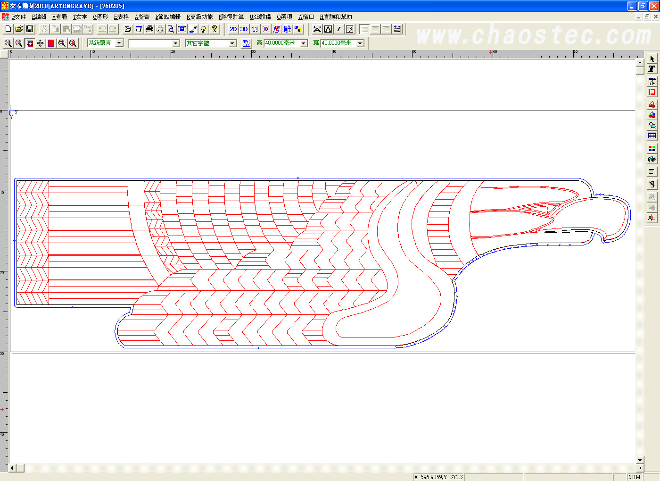Select the arrow pointer tool in right toolbar
660x481 pixels.
652,59
